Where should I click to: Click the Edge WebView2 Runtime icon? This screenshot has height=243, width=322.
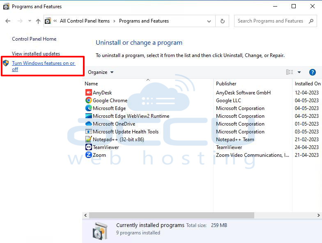pos(89,116)
